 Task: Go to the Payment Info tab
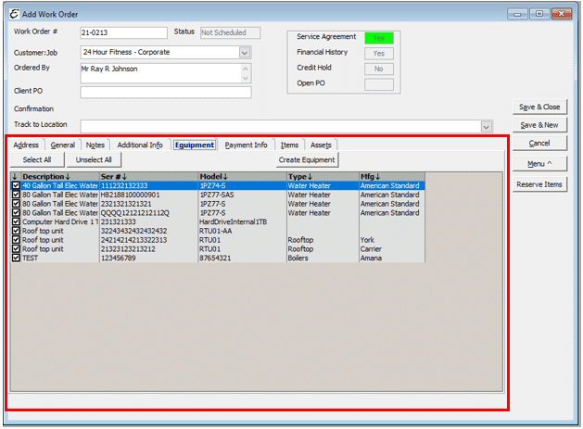[x=247, y=145]
